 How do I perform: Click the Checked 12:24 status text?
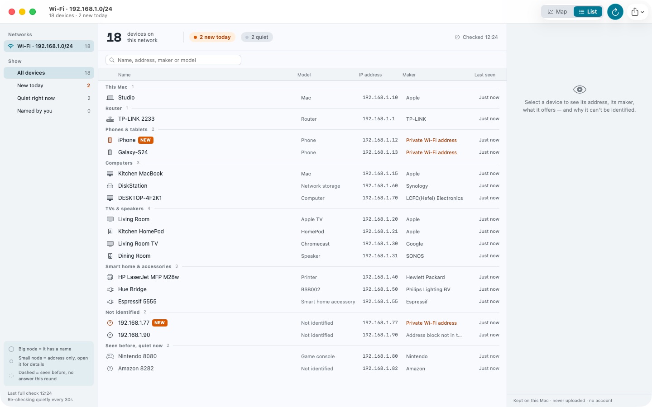tap(480, 37)
